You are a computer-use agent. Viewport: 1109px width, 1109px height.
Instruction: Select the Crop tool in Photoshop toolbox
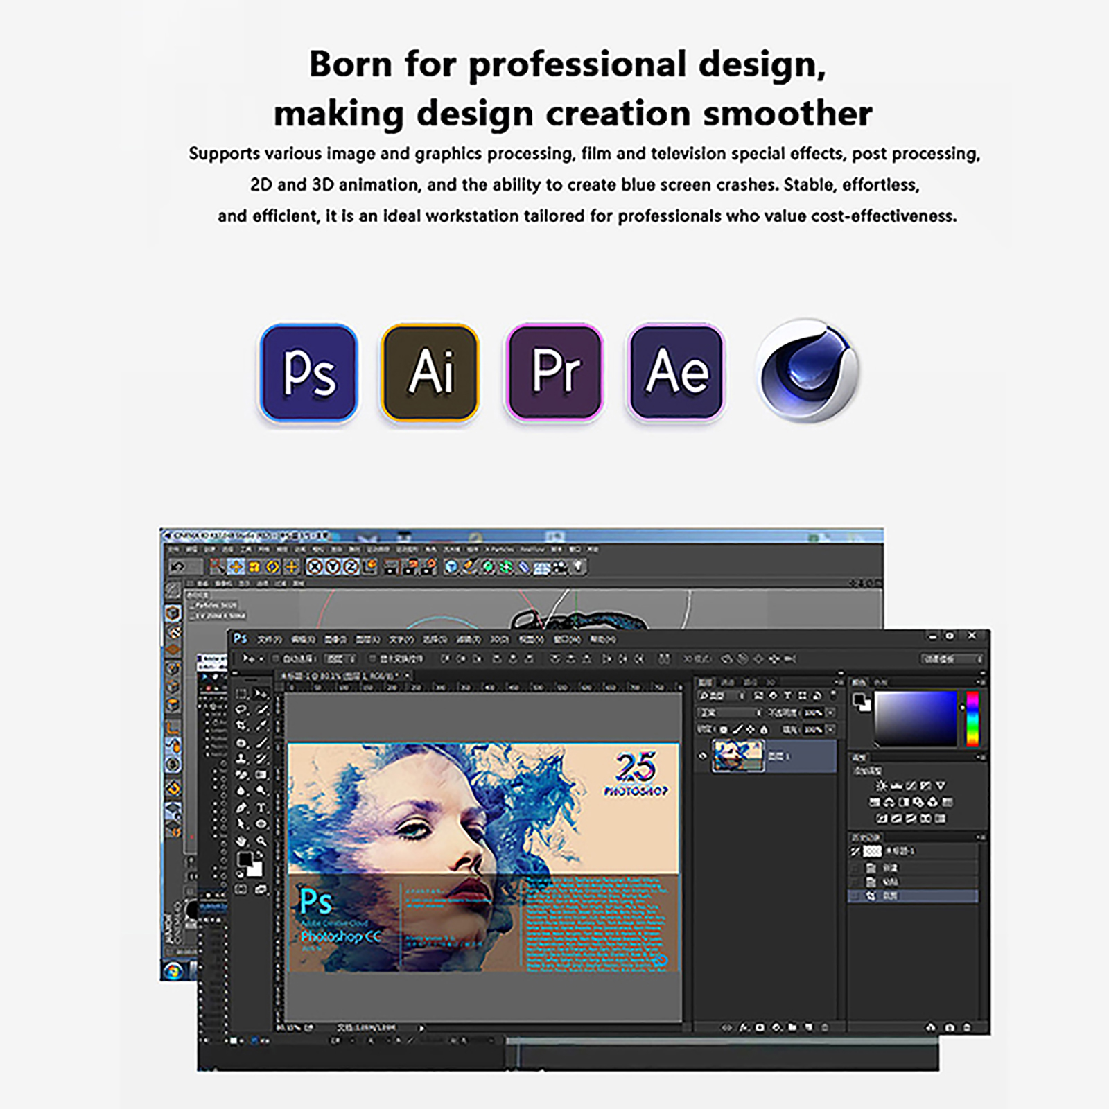coord(241,725)
